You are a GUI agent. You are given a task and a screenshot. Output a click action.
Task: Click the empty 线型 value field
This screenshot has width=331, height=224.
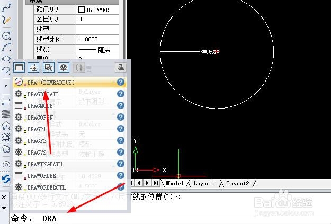[x=97, y=29]
